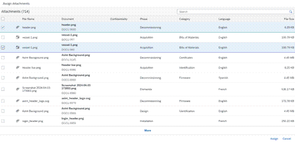Image resolution: width=295 pixels, height=142 pixels.
Task: Check the login_header.png row checkbox
Action: click(3, 121)
